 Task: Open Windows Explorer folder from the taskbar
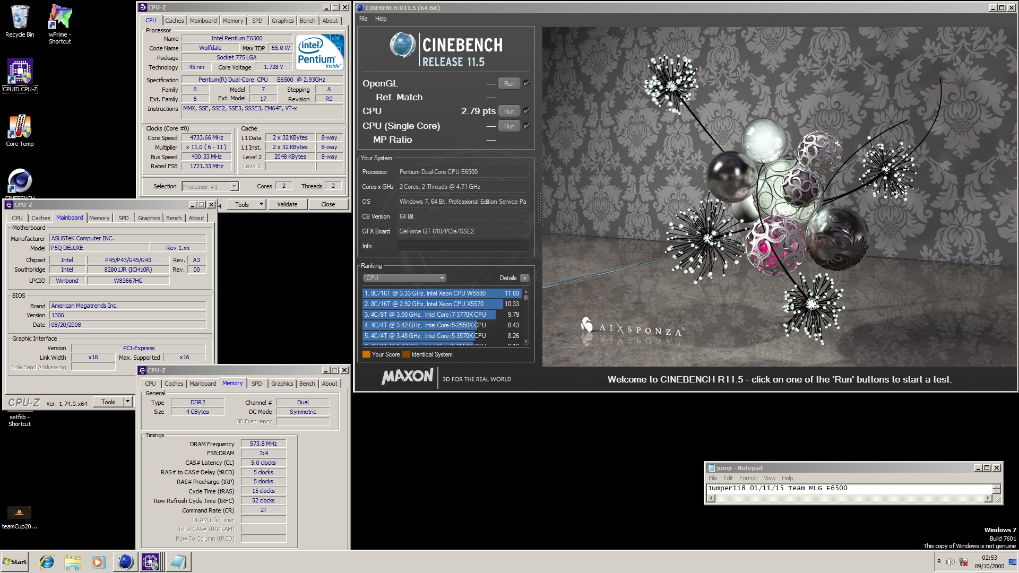tap(73, 562)
